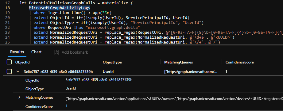
Task: Click the ObjectId GUID in the result row
Action: pos(58,72)
